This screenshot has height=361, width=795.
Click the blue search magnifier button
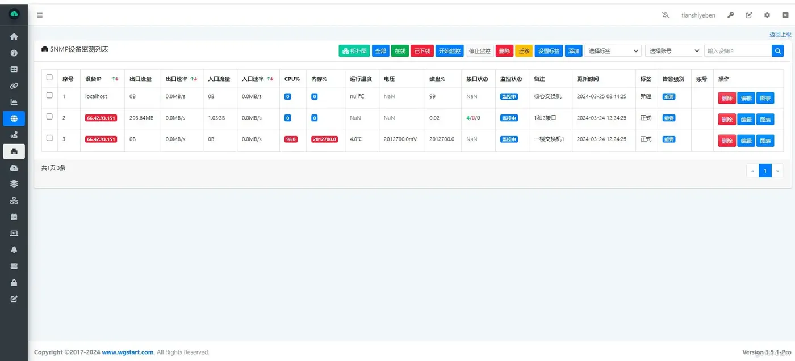click(x=777, y=51)
